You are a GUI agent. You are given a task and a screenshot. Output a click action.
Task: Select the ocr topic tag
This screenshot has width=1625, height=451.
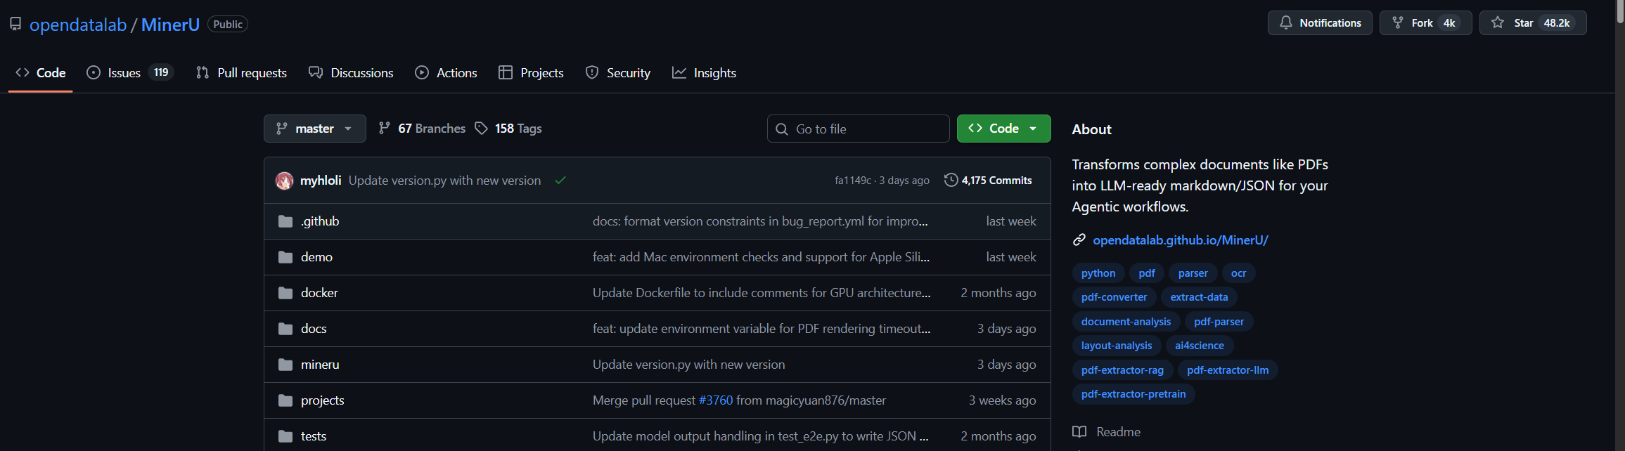(1238, 273)
